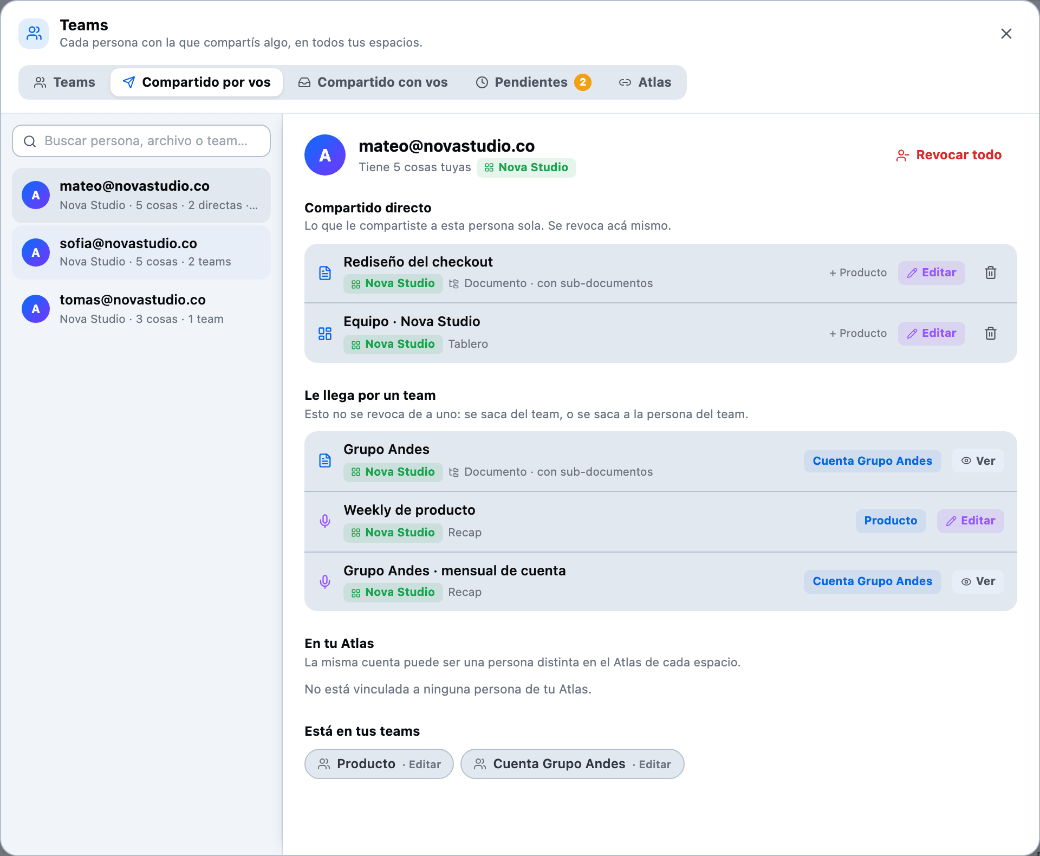Click Cuenta Grupo Andes badge on Grupo Andes document
The image size is (1040, 856).
(x=873, y=461)
